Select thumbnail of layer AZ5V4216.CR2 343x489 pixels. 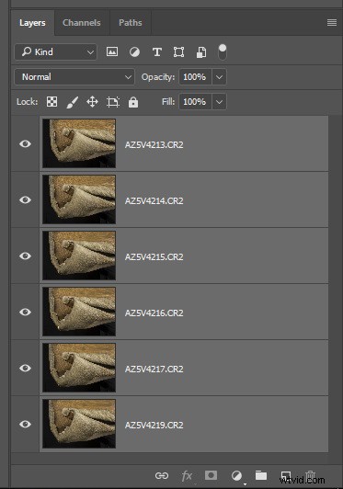[x=79, y=312]
